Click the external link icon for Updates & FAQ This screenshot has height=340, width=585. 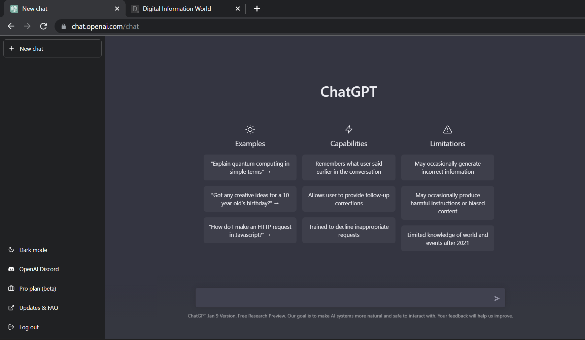11,307
